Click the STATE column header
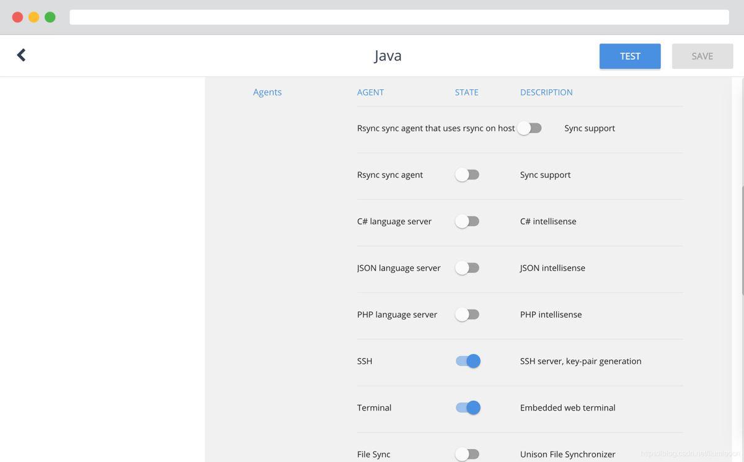Viewport: 744px width, 462px height. point(466,92)
